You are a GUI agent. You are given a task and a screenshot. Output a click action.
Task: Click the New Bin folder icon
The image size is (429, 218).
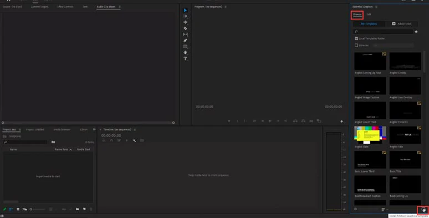click(x=78, y=209)
